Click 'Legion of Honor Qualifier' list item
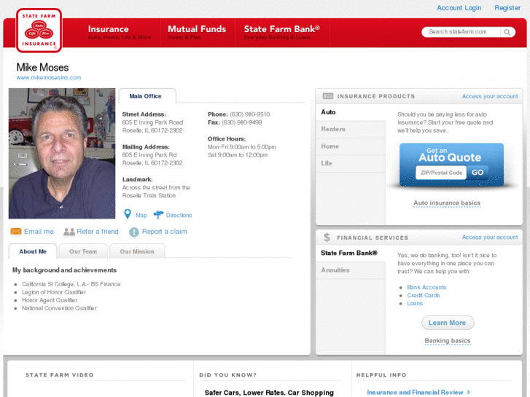Viewport: 530px width, 397px height. [54, 292]
